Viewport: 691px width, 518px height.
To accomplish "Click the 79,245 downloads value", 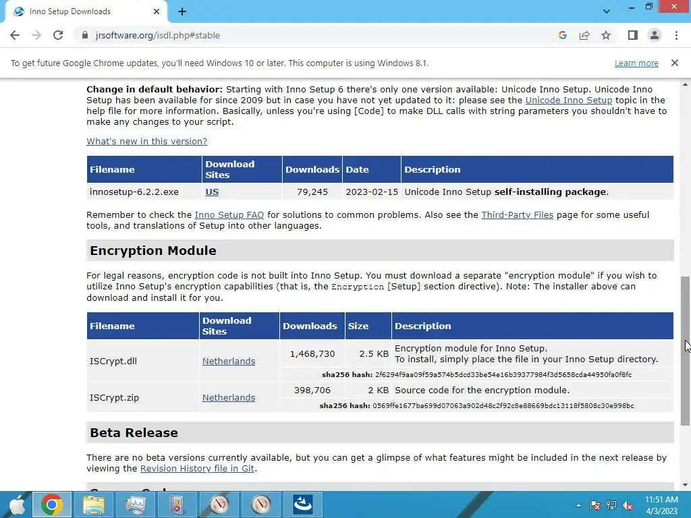I will (x=312, y=192).
